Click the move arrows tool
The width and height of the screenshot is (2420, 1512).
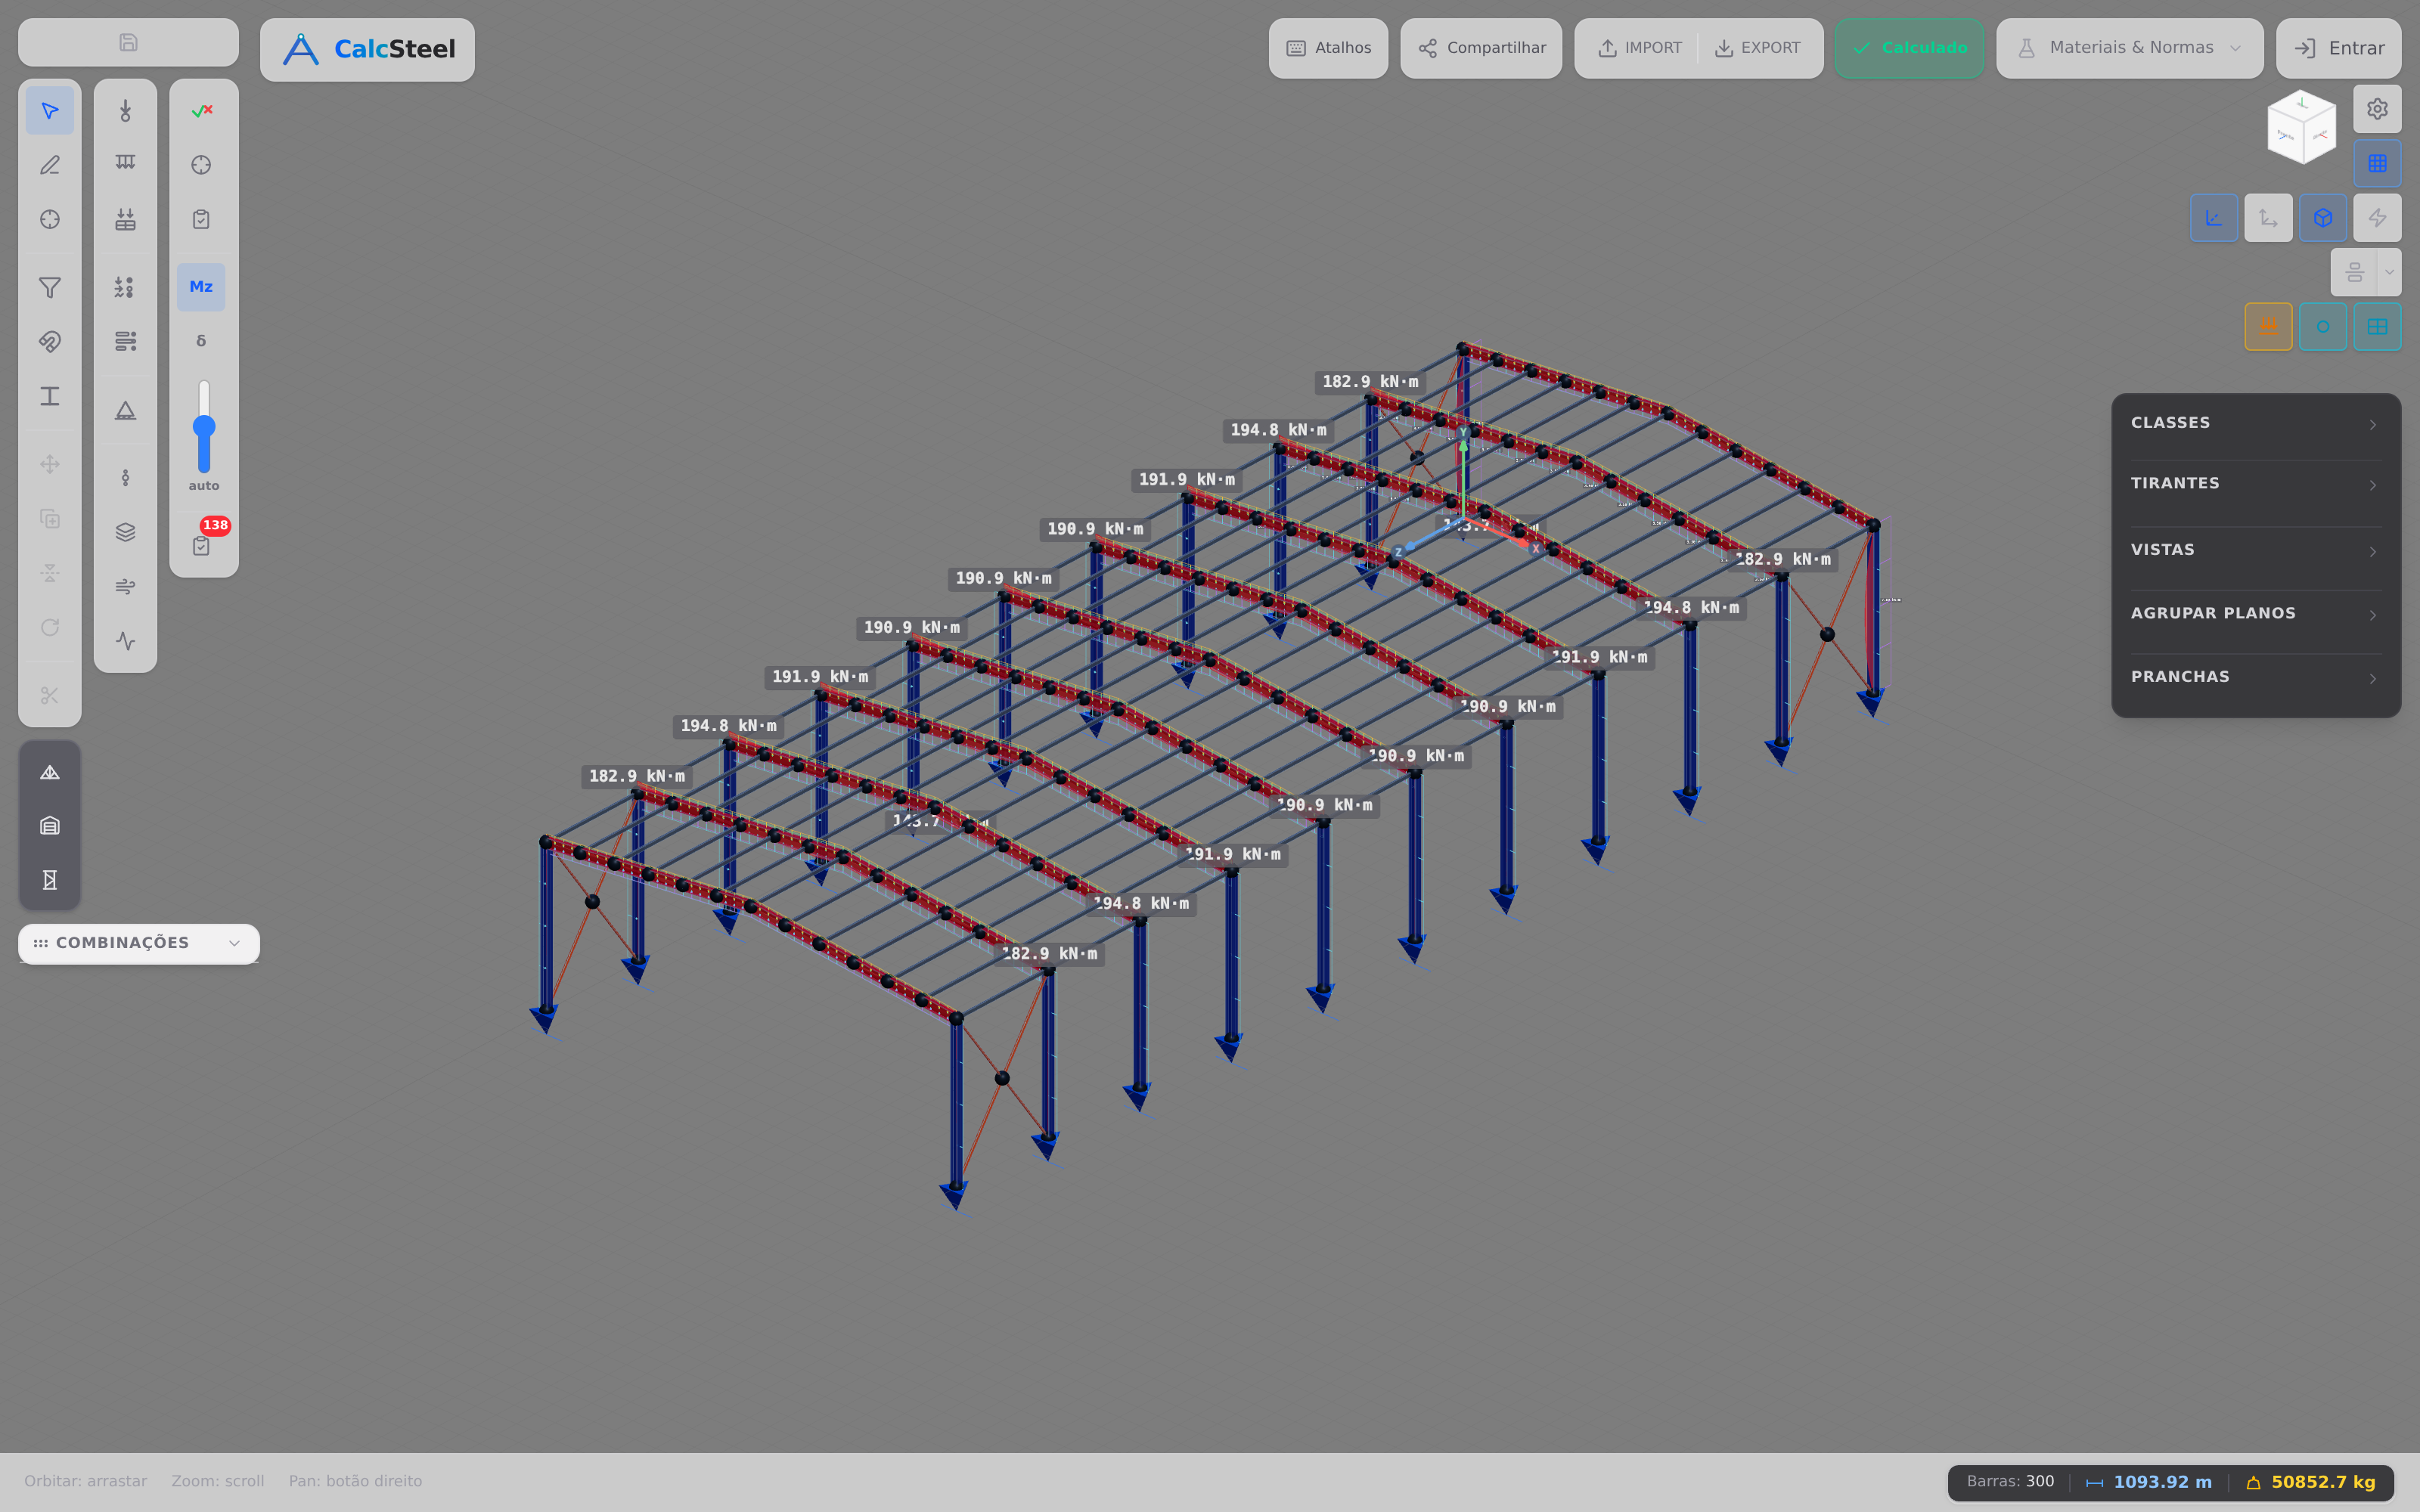coord(49,464)
